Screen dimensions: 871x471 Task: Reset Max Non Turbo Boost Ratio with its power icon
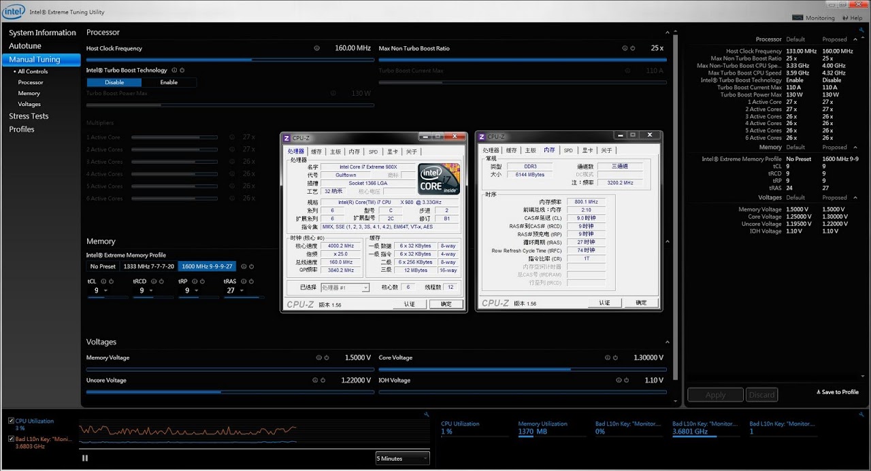coord(633,48)
